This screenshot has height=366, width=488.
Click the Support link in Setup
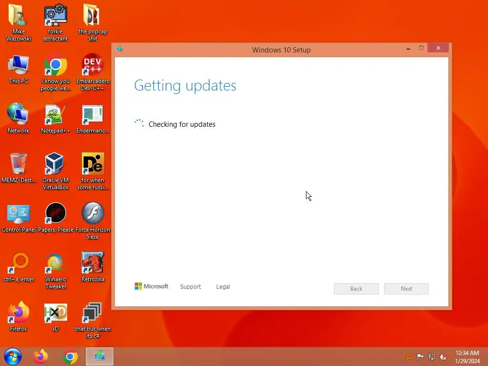click(x=191, y=286)
